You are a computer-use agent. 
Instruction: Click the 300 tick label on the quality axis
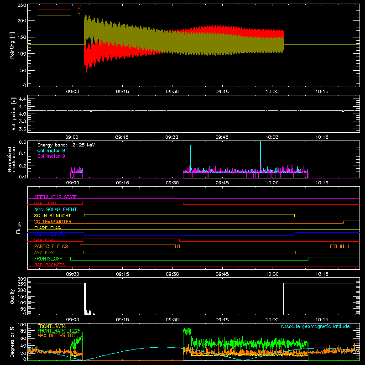(x=22, y=279)
